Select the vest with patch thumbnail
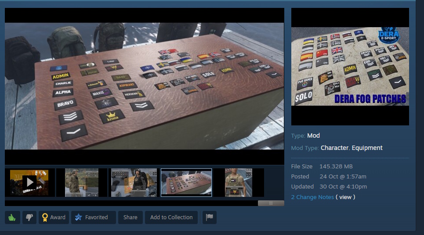Viewport: 424px width, 235px height. [239, 183]
